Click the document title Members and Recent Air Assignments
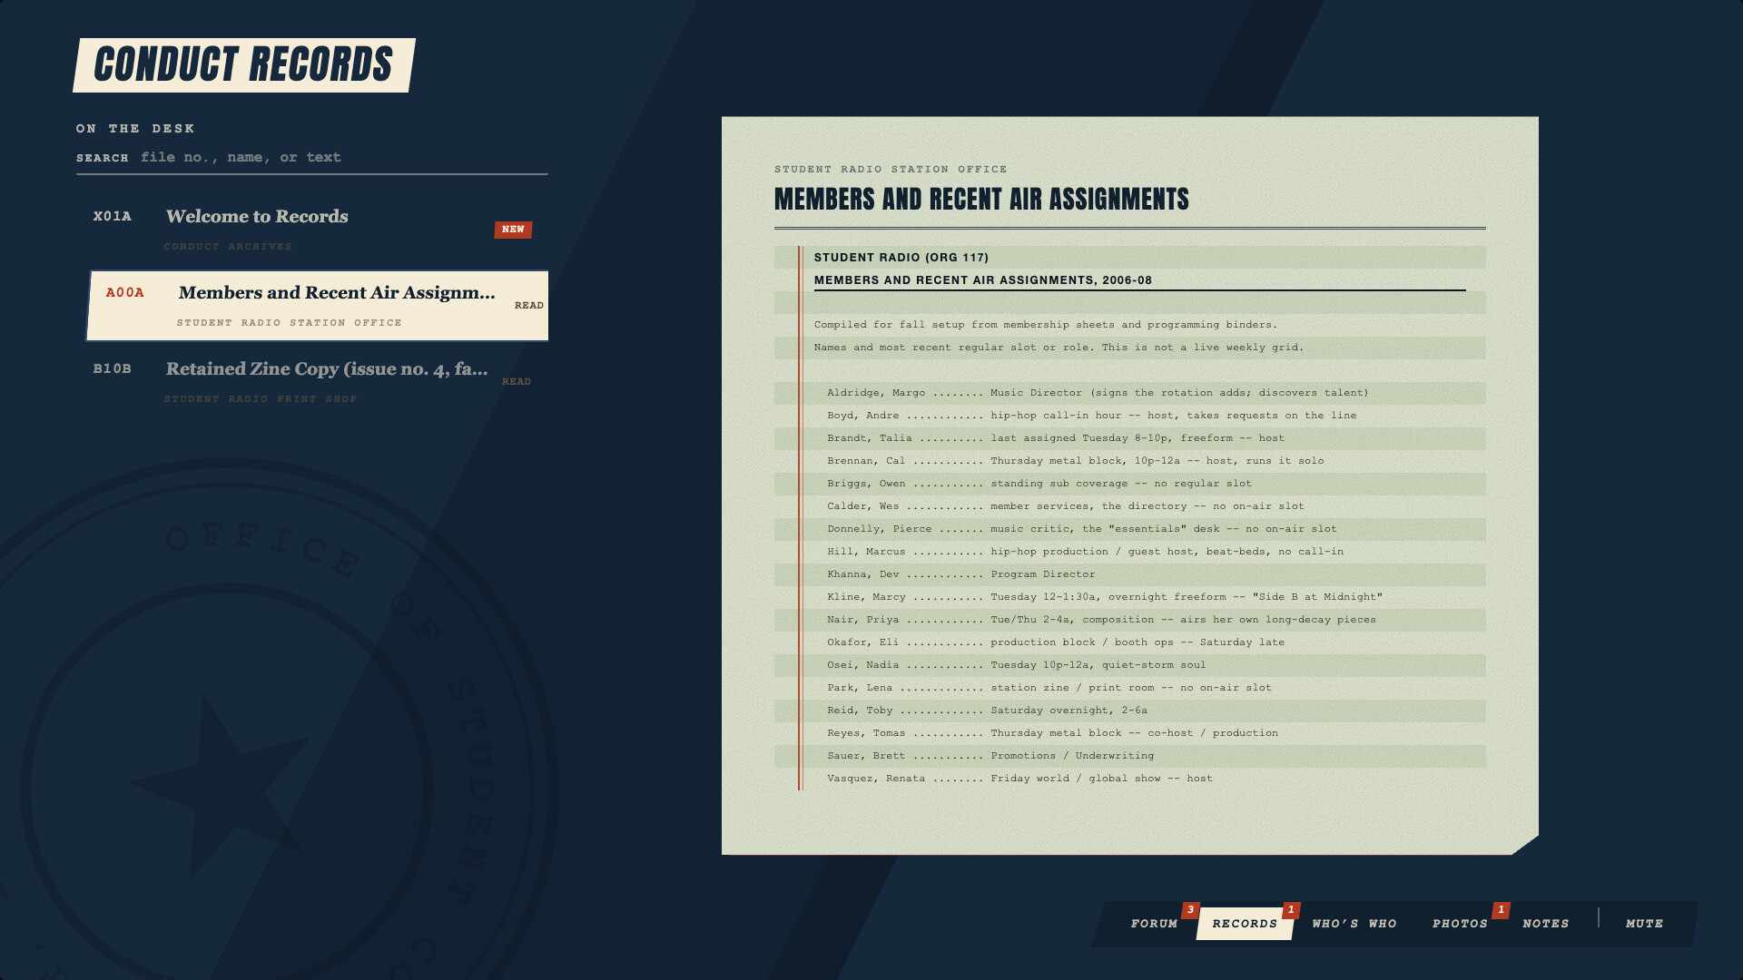 pyautogui.click(x=981, y=200)
